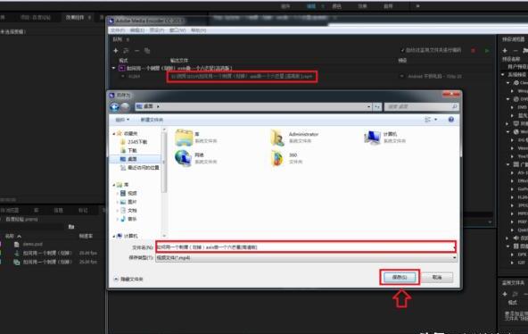528x334 pixels.
Task: Click the refresh icon next to address bar
Action: 377,107
